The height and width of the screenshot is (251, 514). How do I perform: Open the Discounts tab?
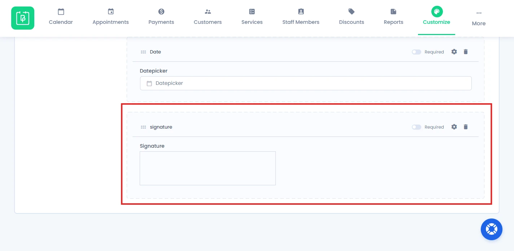coord(352,17)
